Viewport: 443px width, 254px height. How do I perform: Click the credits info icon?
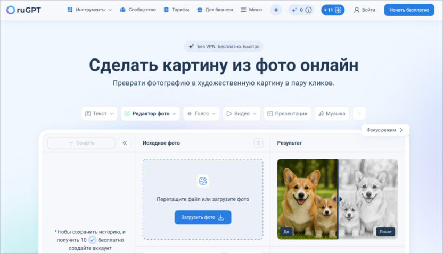[308, 10]
